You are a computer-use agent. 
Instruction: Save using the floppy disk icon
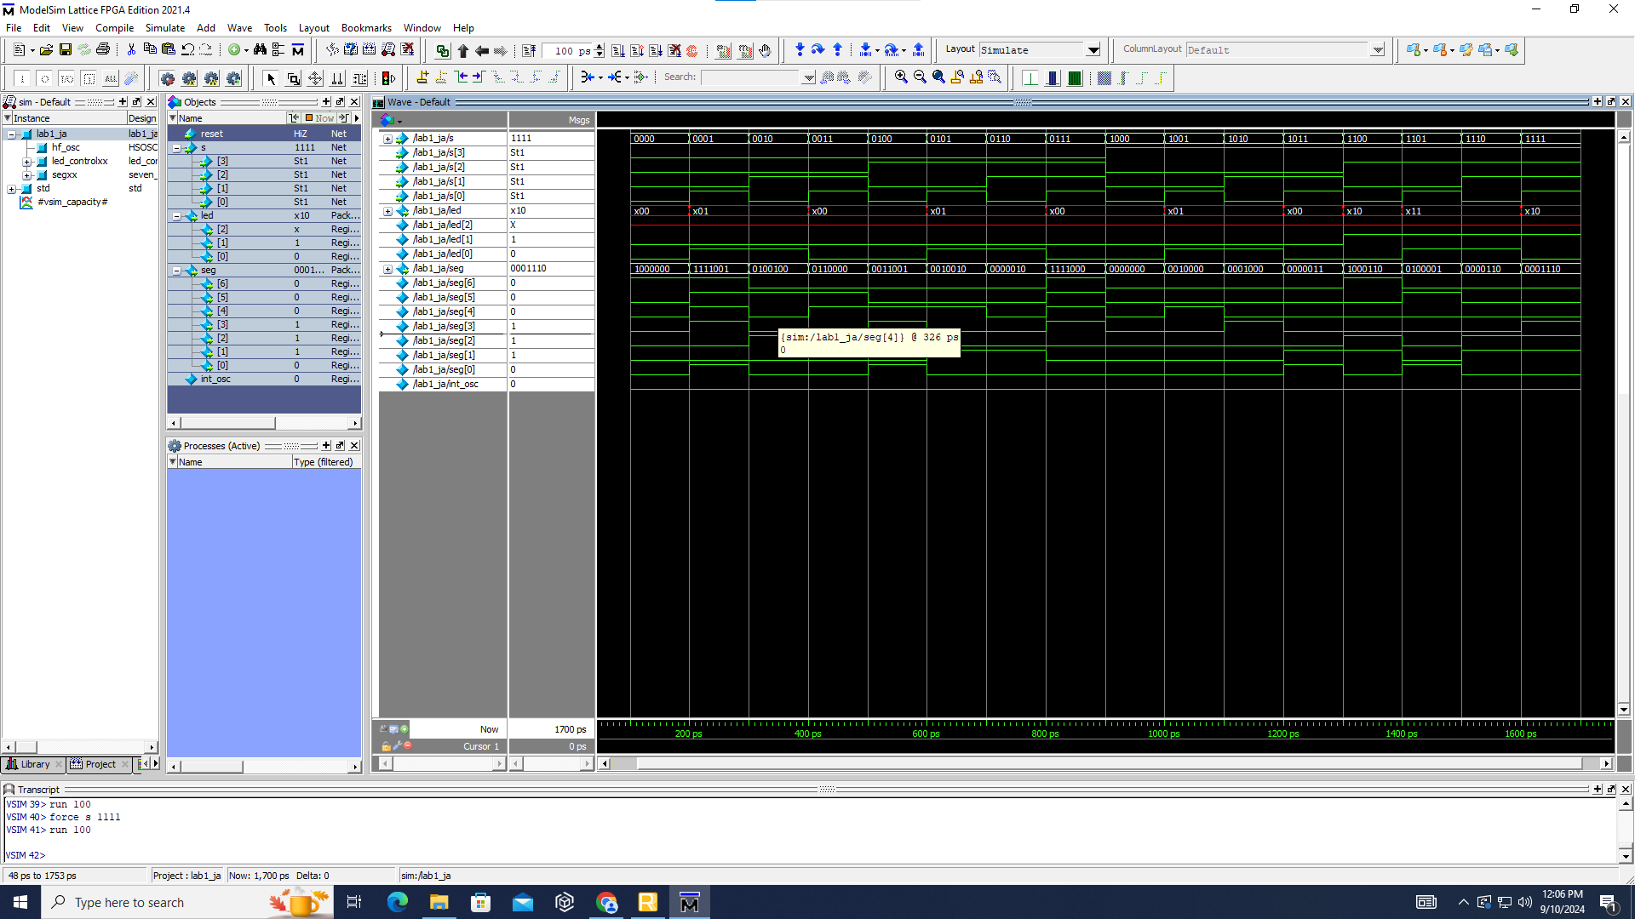(65, 50)
